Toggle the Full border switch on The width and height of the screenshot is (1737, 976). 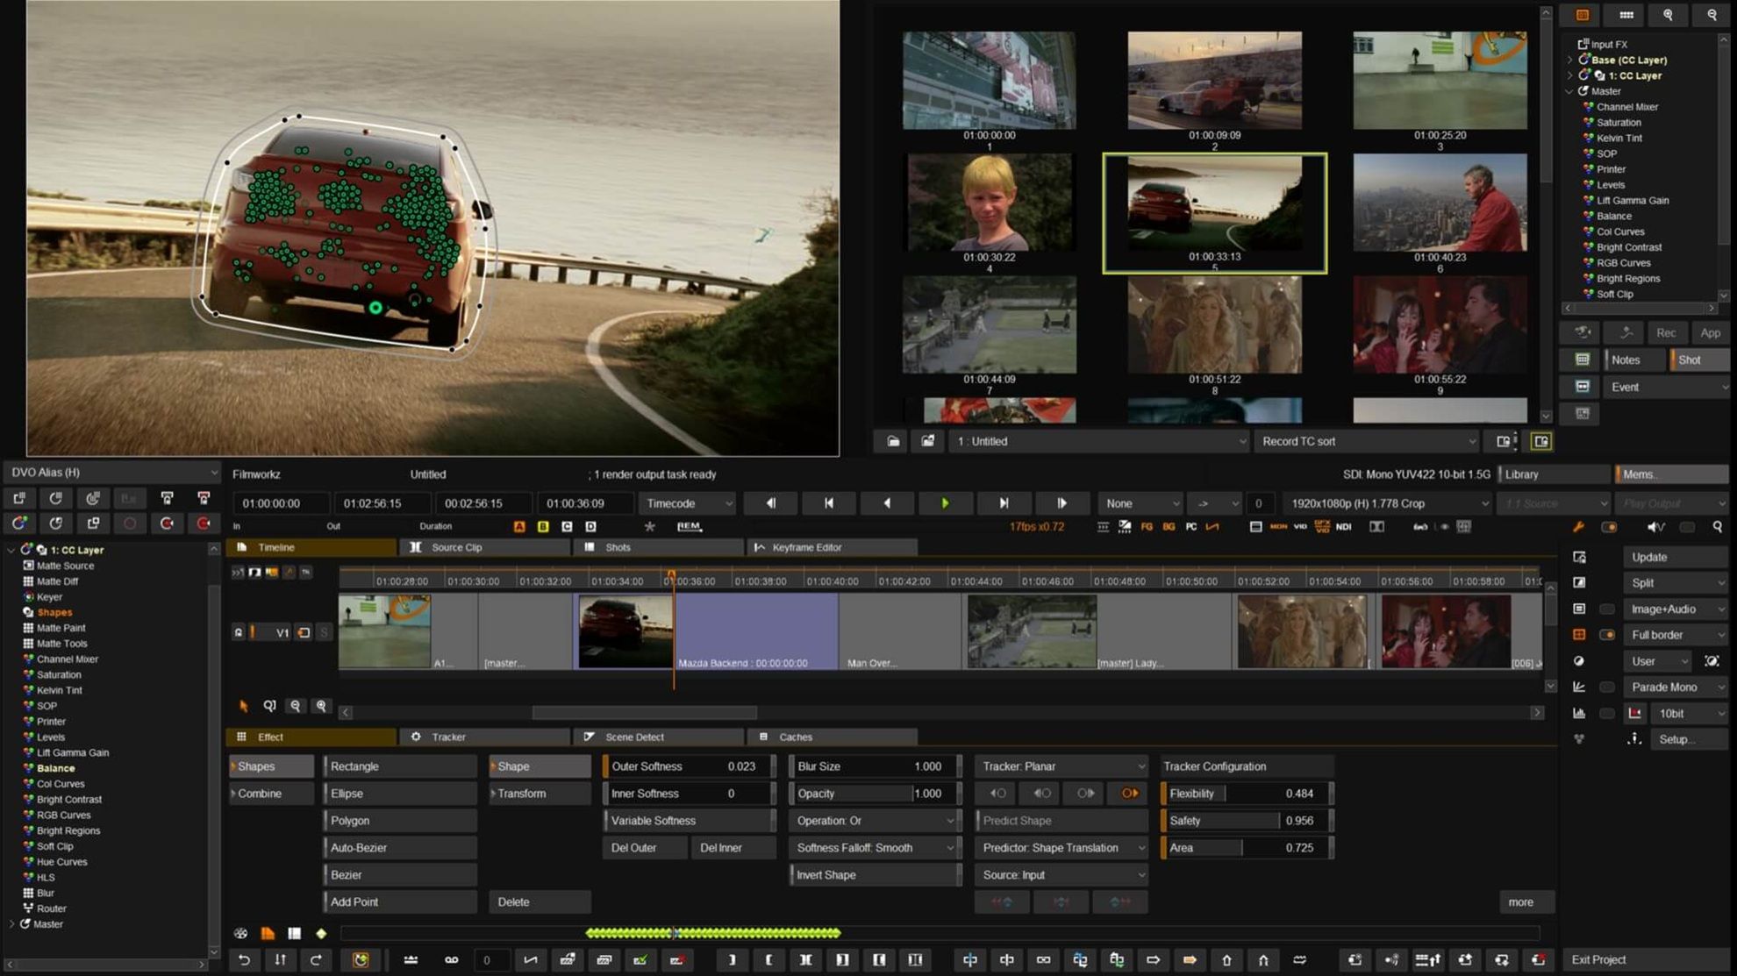[1607, 634]
